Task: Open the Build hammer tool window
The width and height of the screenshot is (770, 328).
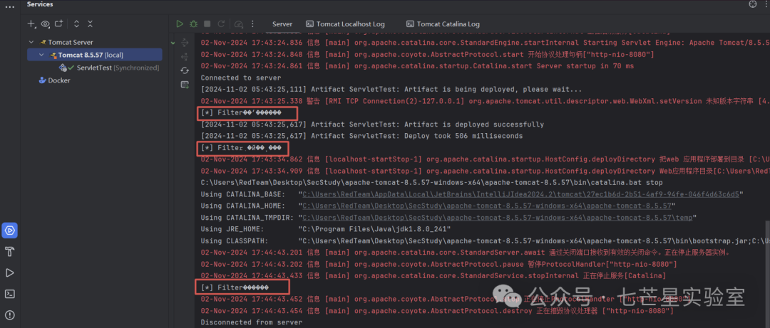Action: [9, 252]
